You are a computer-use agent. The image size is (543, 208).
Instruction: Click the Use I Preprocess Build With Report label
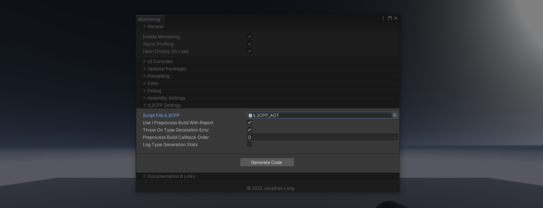click(178, 123)
